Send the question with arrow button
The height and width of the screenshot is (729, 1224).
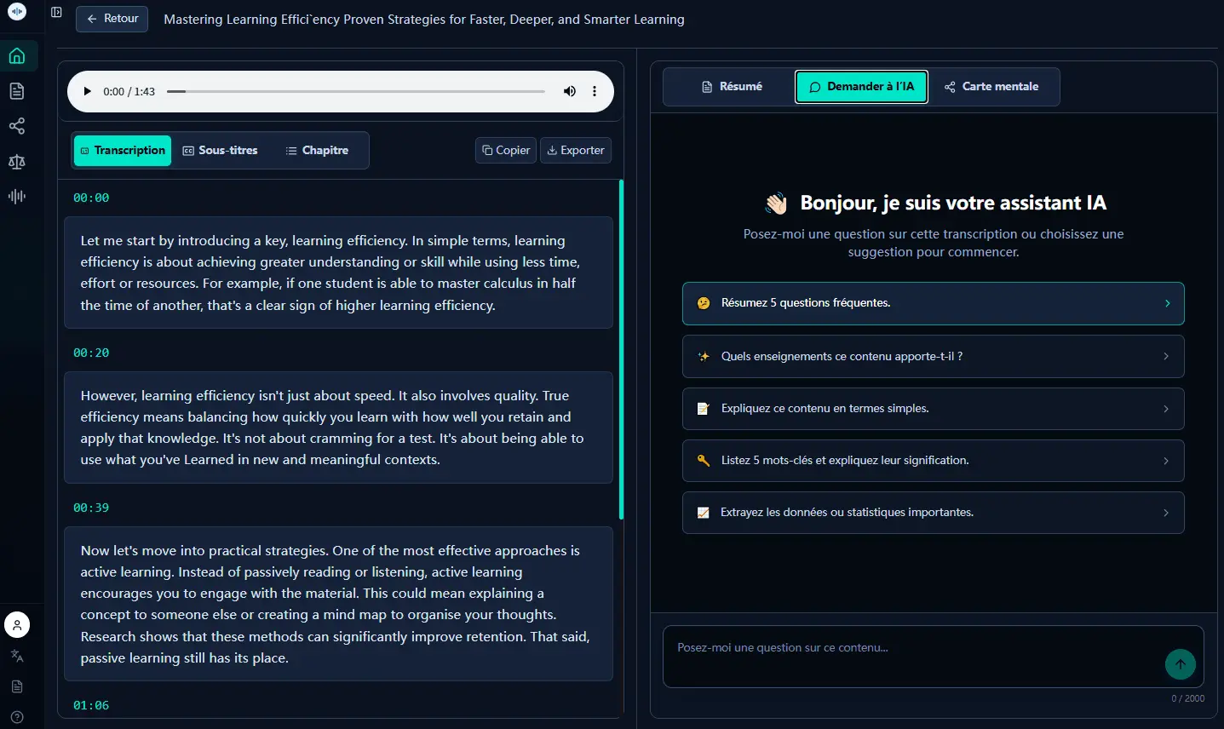1181,664
